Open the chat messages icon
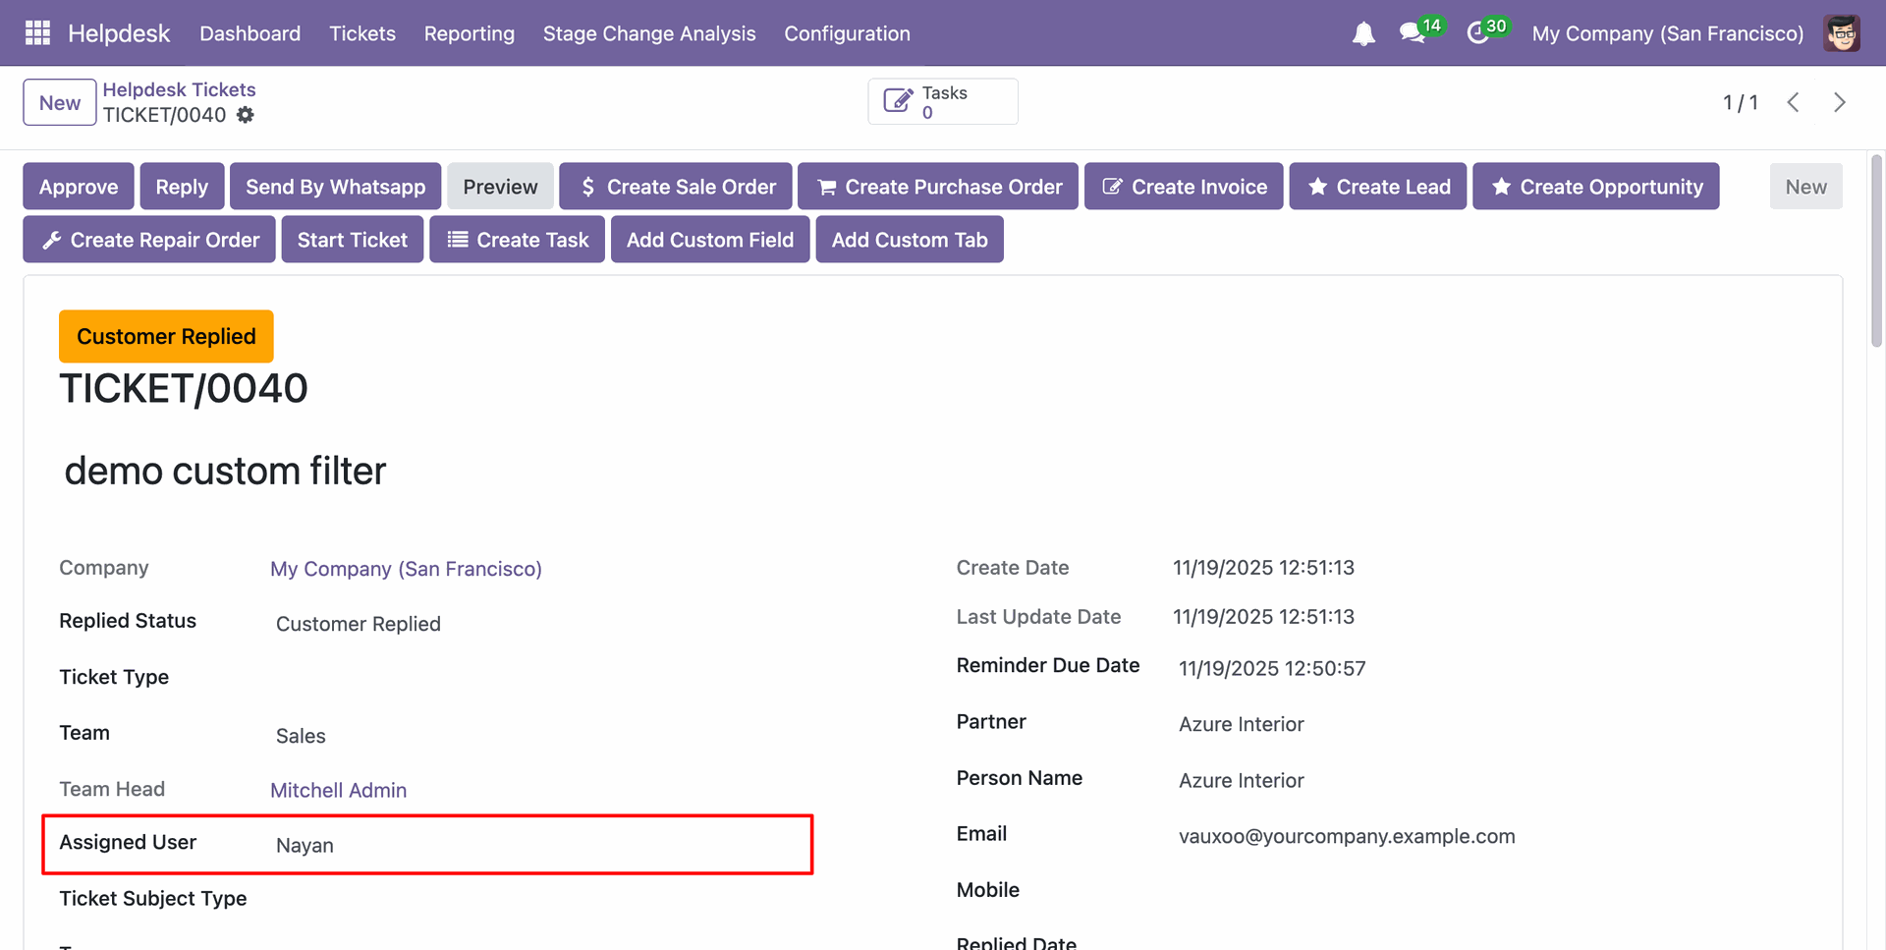 tap(1412, 33)
